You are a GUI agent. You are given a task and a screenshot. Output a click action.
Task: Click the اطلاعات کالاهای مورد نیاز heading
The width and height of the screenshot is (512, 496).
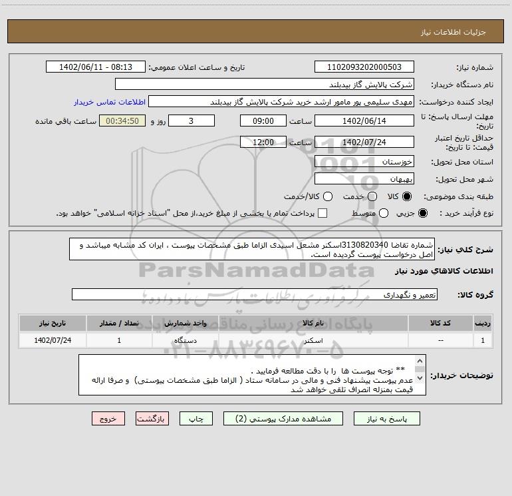pos(444,271)
